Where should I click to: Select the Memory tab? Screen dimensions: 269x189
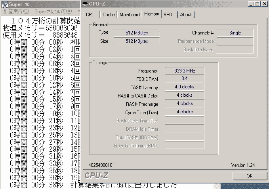point(151,14)
